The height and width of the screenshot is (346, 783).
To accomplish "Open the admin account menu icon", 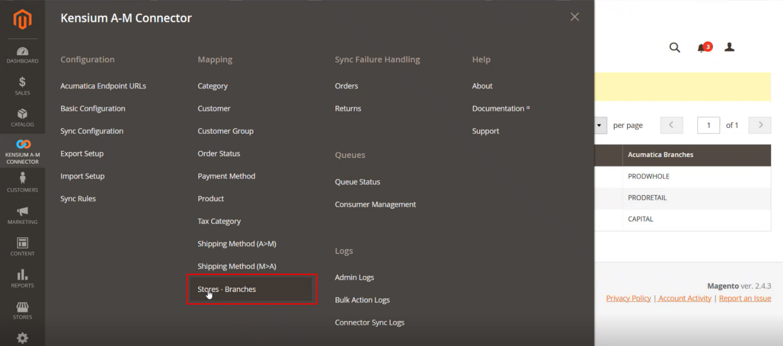I will point(729,47).
